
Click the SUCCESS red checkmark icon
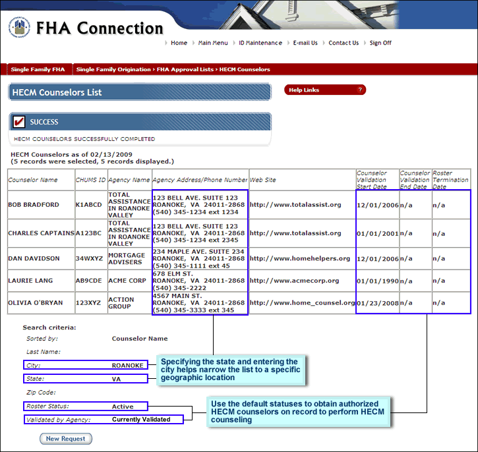pos(19,122)
